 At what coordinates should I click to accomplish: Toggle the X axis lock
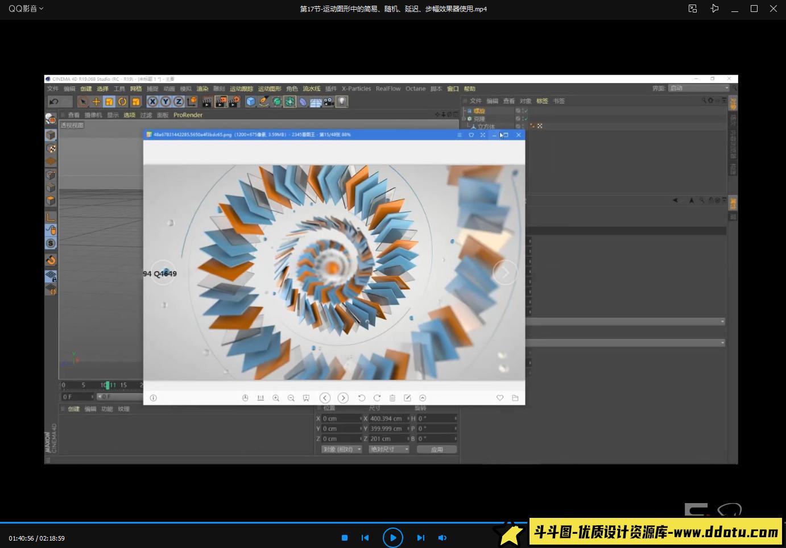click(152, 102)
